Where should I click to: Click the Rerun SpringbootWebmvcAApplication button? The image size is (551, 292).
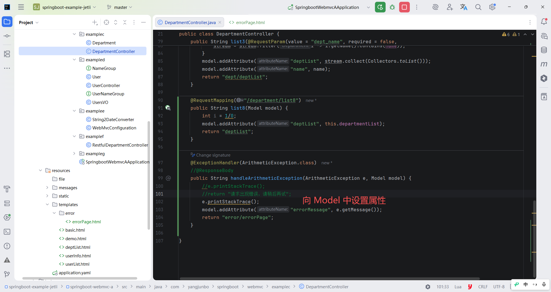(x=380, y=7)
